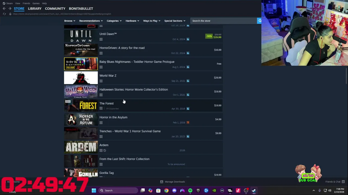
Task: Open the Friends menu
Action: point(26,3)
